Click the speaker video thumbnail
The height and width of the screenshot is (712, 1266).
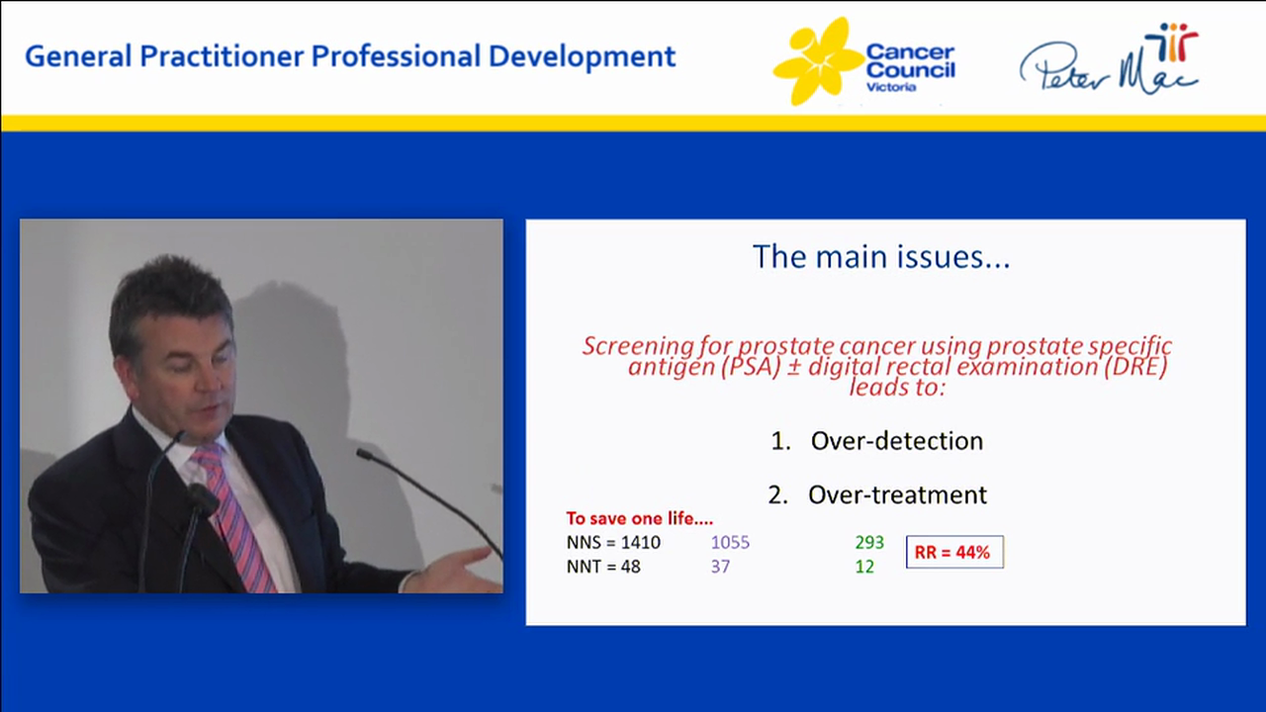261,405
